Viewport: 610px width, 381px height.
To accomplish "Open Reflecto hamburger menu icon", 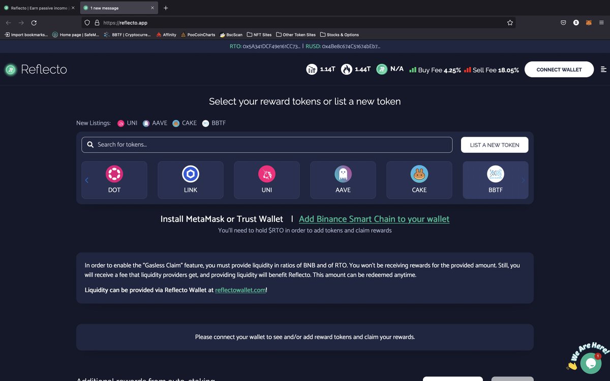I will coord(603,70).
